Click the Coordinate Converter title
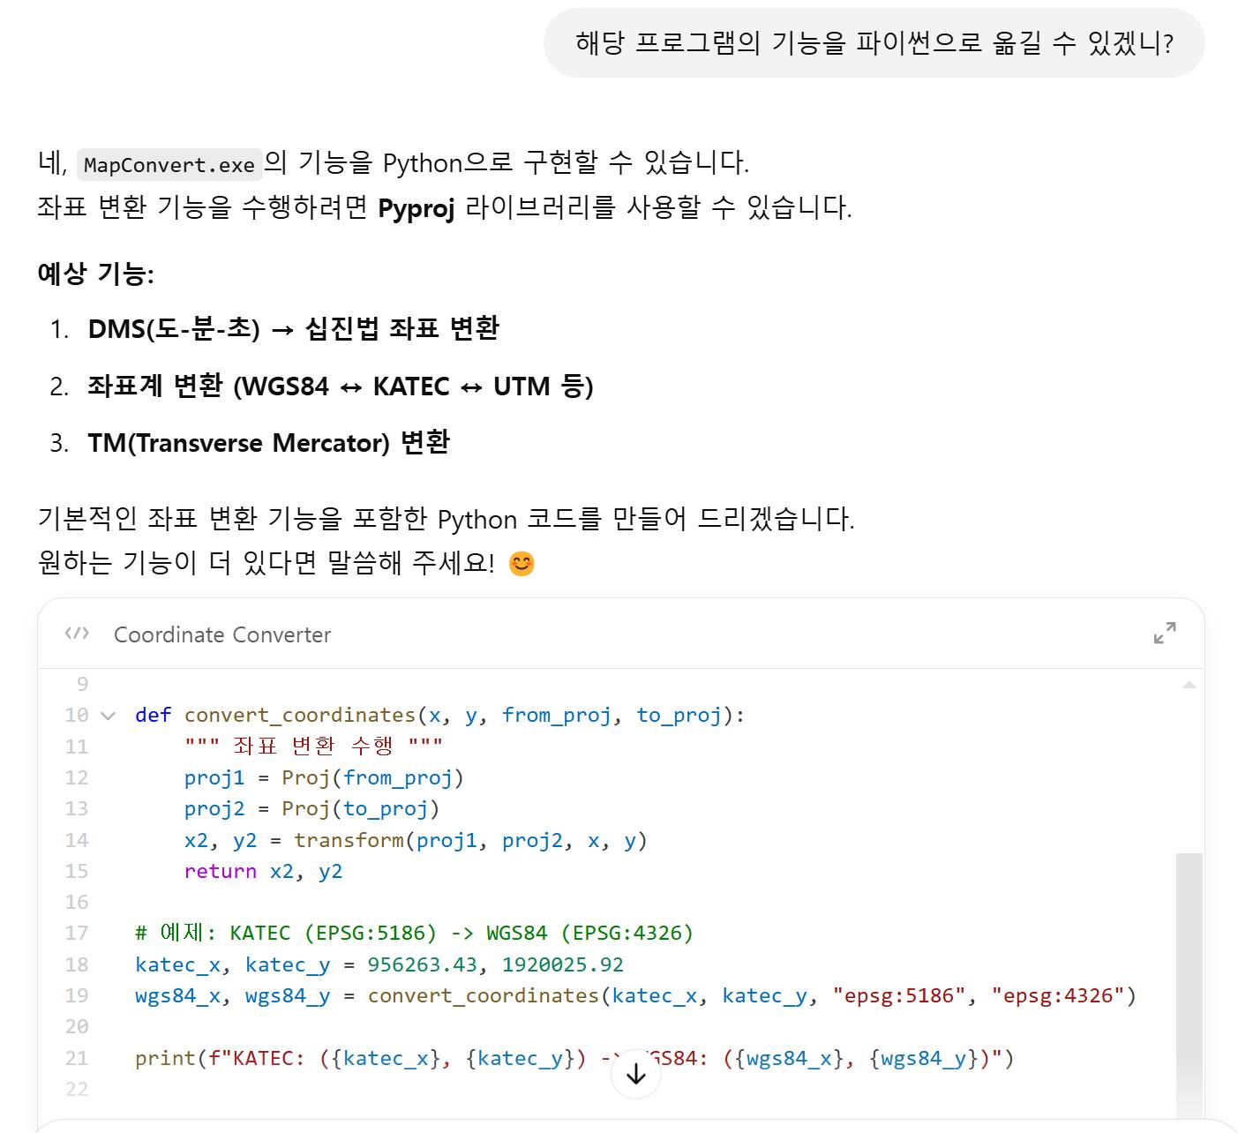Screen dimensions: 1238x1133 (222, 634)
